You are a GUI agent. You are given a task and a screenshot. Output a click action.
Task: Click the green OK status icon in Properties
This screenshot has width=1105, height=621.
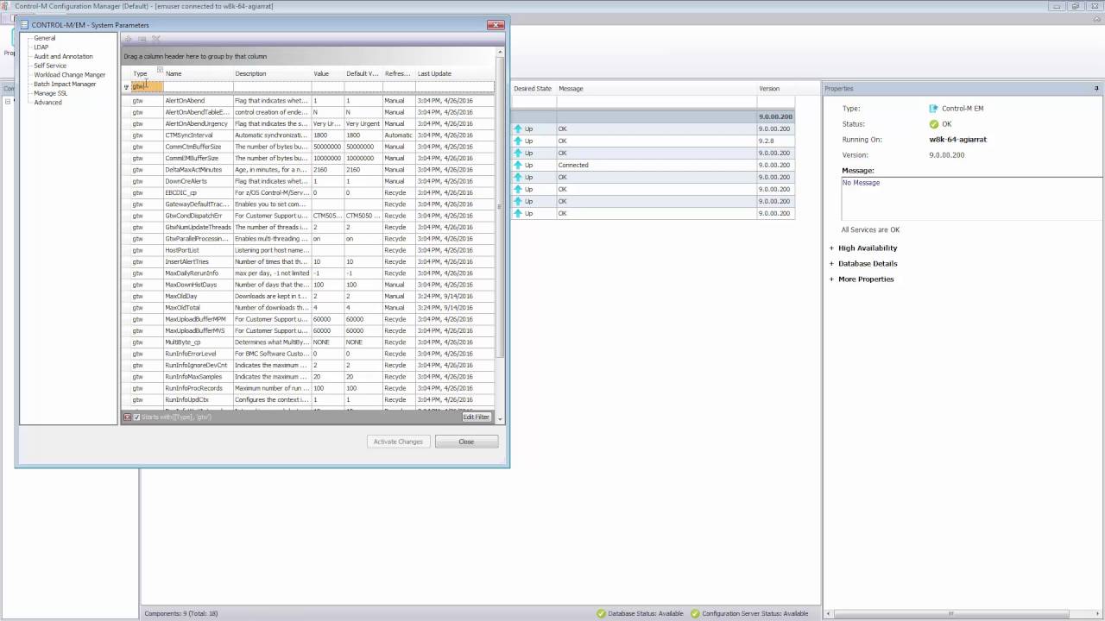pyautogui.click(x=934, y=124)
